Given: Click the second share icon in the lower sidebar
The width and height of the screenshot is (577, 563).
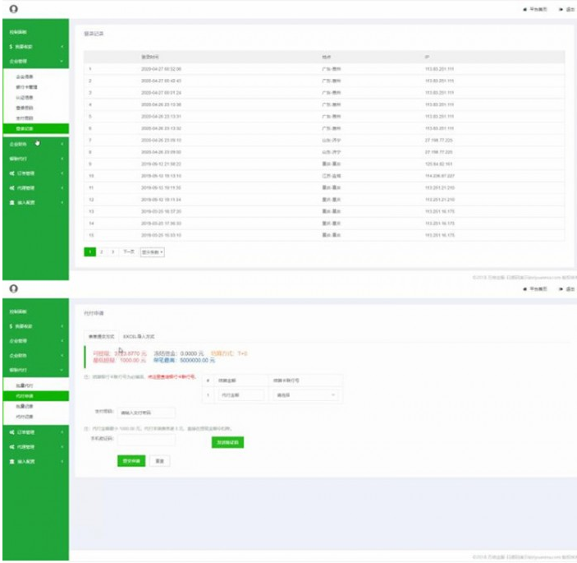Looking at the screenshot, I should 11,446.
